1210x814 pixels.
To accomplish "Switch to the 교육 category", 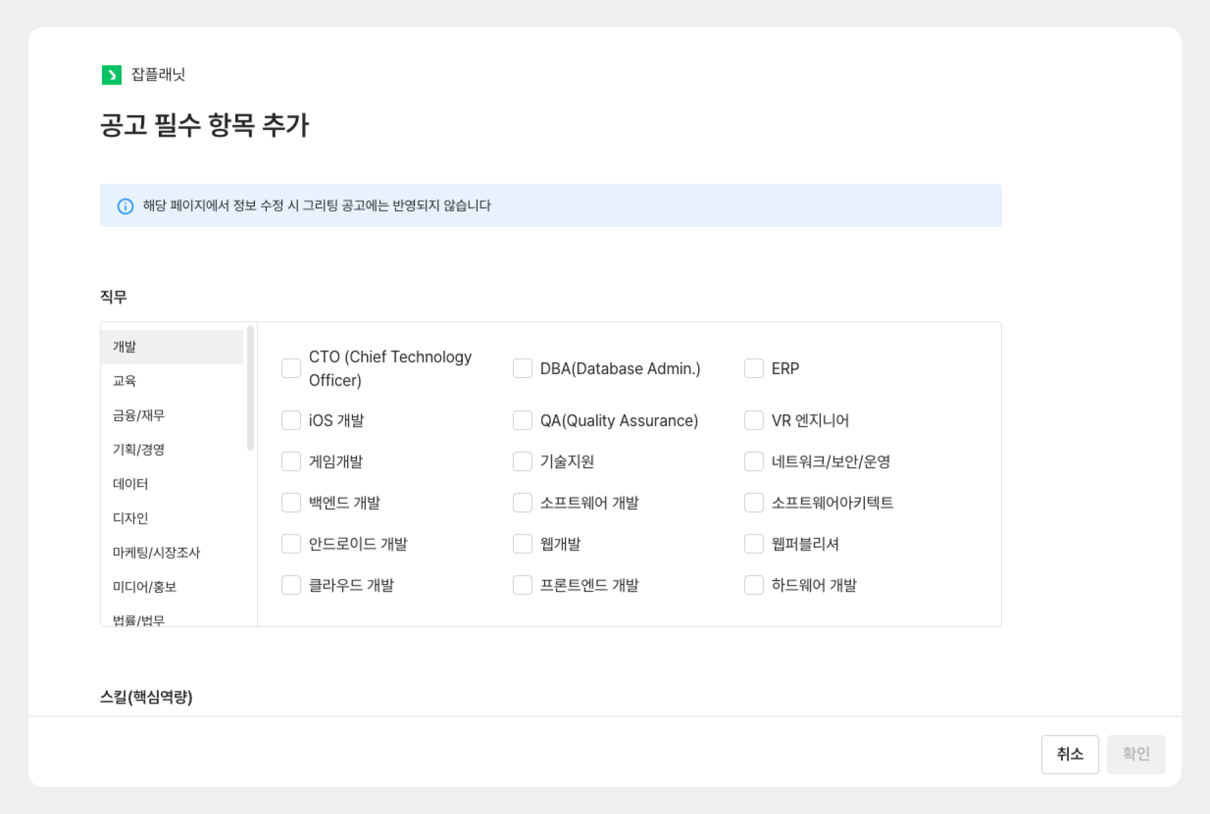I will (x=172, y=381).
